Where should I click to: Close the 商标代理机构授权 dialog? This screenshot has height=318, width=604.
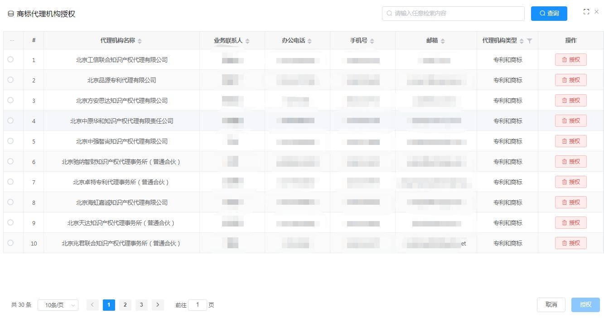click(x=597, y=12)
